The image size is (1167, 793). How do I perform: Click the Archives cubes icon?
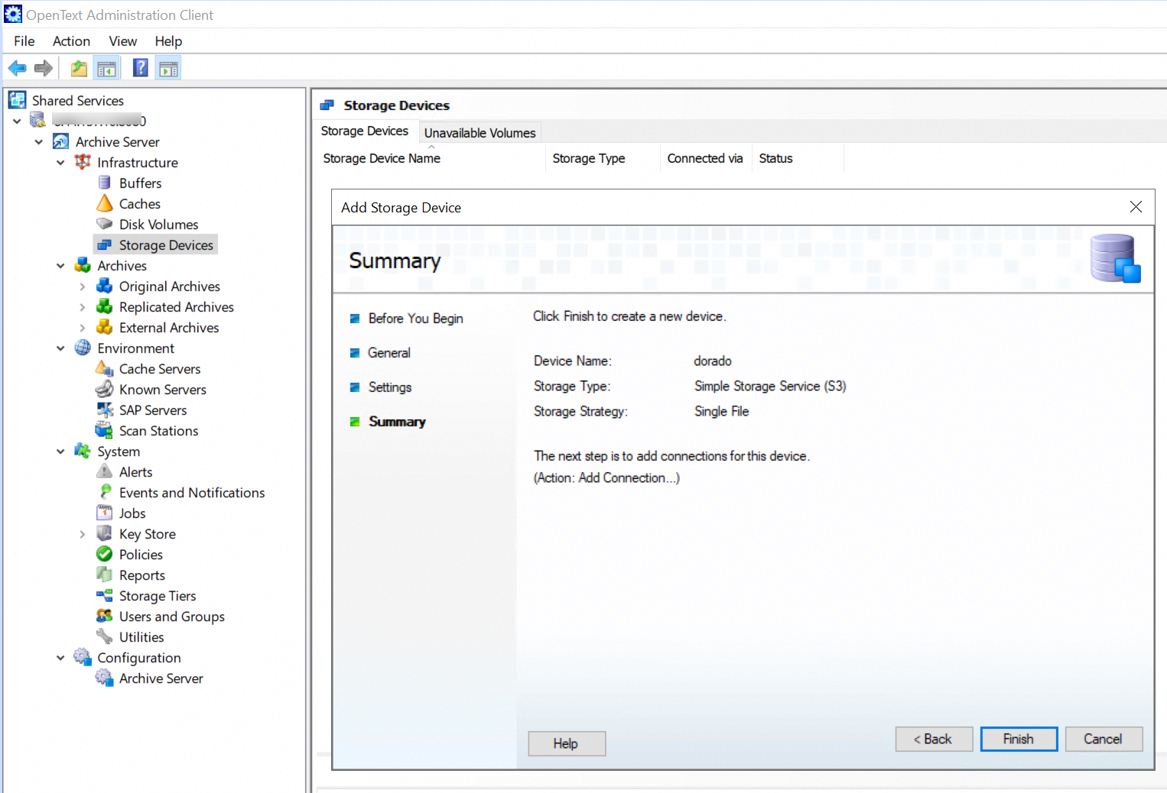(x=83, y=265)
